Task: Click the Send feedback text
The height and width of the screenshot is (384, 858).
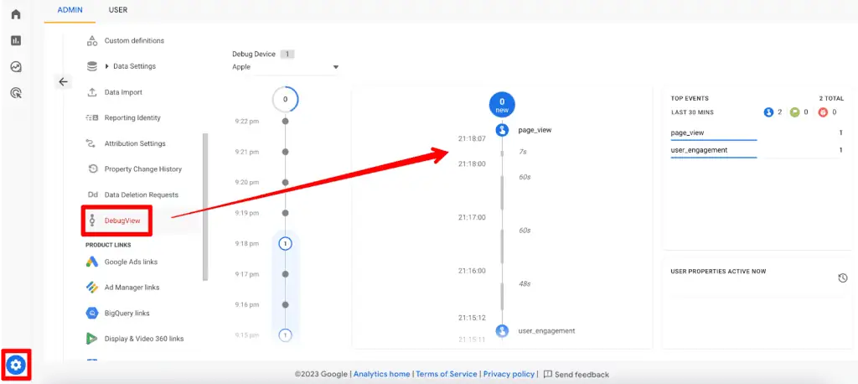Action: pyautogui.click(x=581, y=375)
